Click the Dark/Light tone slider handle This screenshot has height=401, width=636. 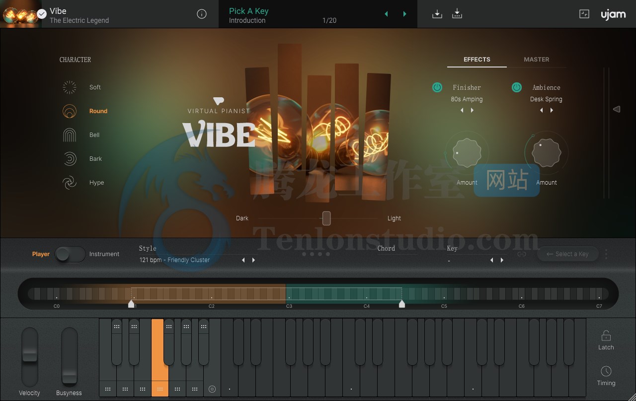pyautogui.click(x=326, y=218)
